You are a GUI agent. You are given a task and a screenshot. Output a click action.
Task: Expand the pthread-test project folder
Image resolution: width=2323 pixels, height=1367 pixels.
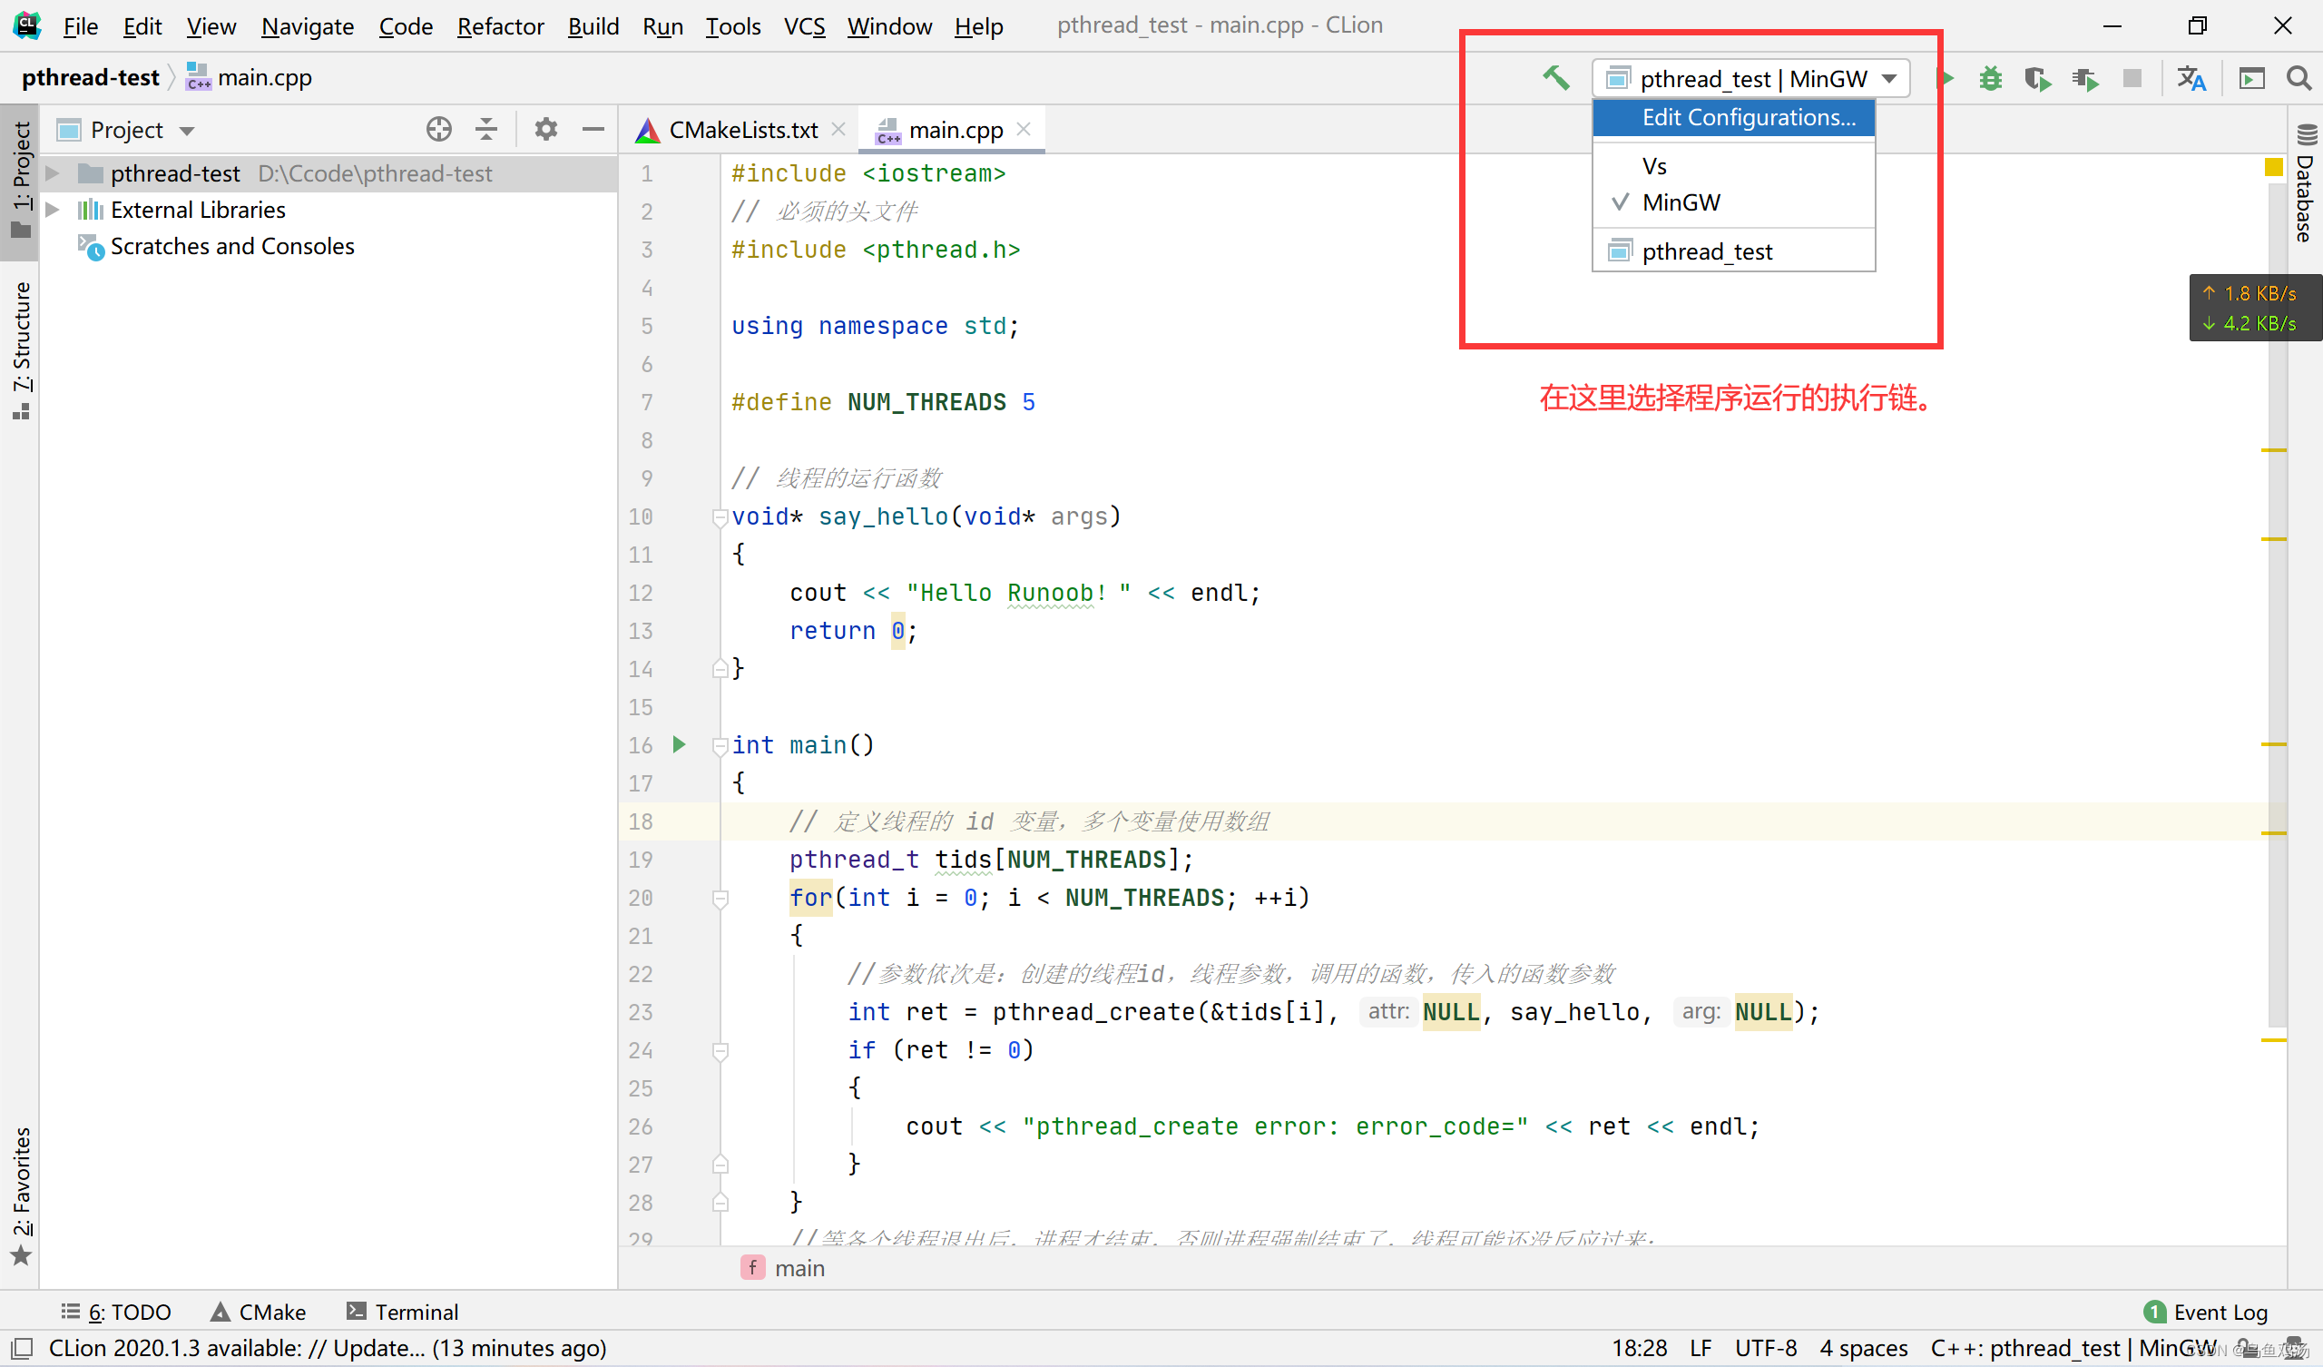pyautogui.click(x=53, y=173)
